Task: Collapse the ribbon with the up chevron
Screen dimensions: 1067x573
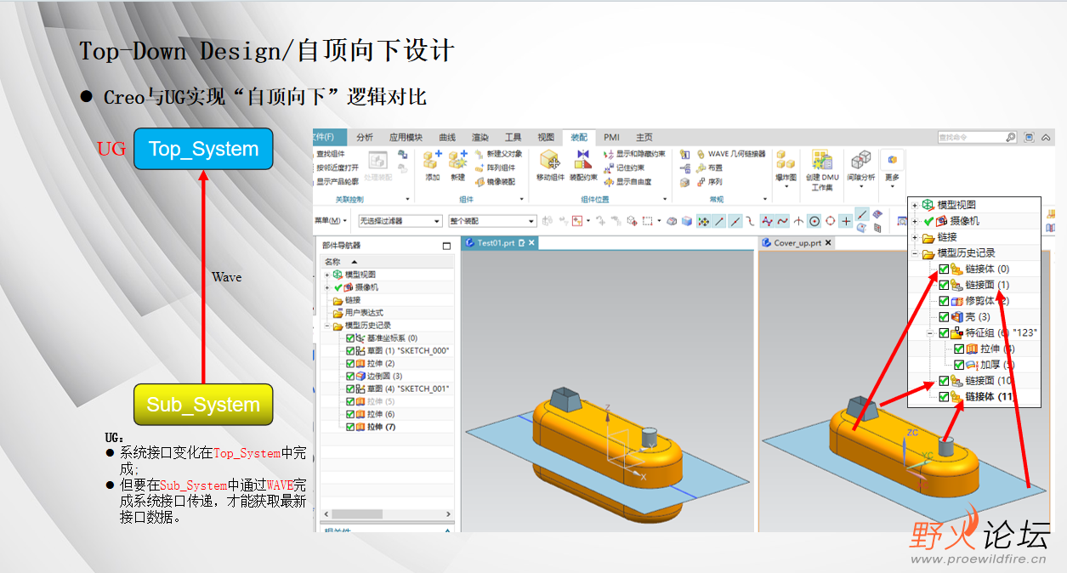Action: click(1047, 137)
